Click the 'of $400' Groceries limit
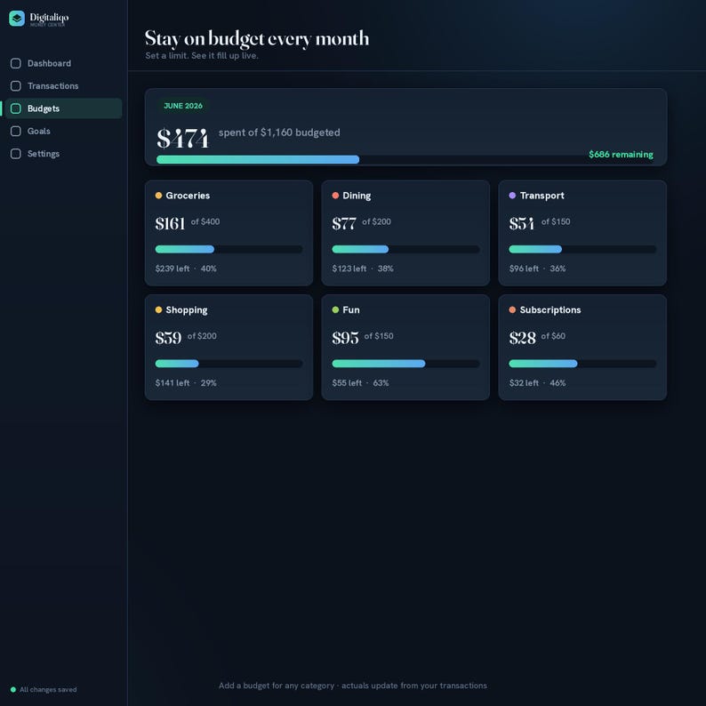The width and height of the screenshot is (706, 706). pos(205,221)
